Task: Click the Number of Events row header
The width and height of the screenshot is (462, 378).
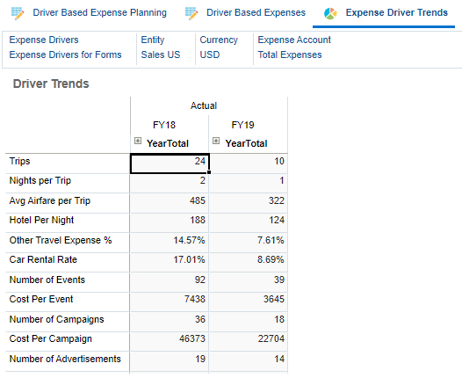Action: tap(68, 282)
